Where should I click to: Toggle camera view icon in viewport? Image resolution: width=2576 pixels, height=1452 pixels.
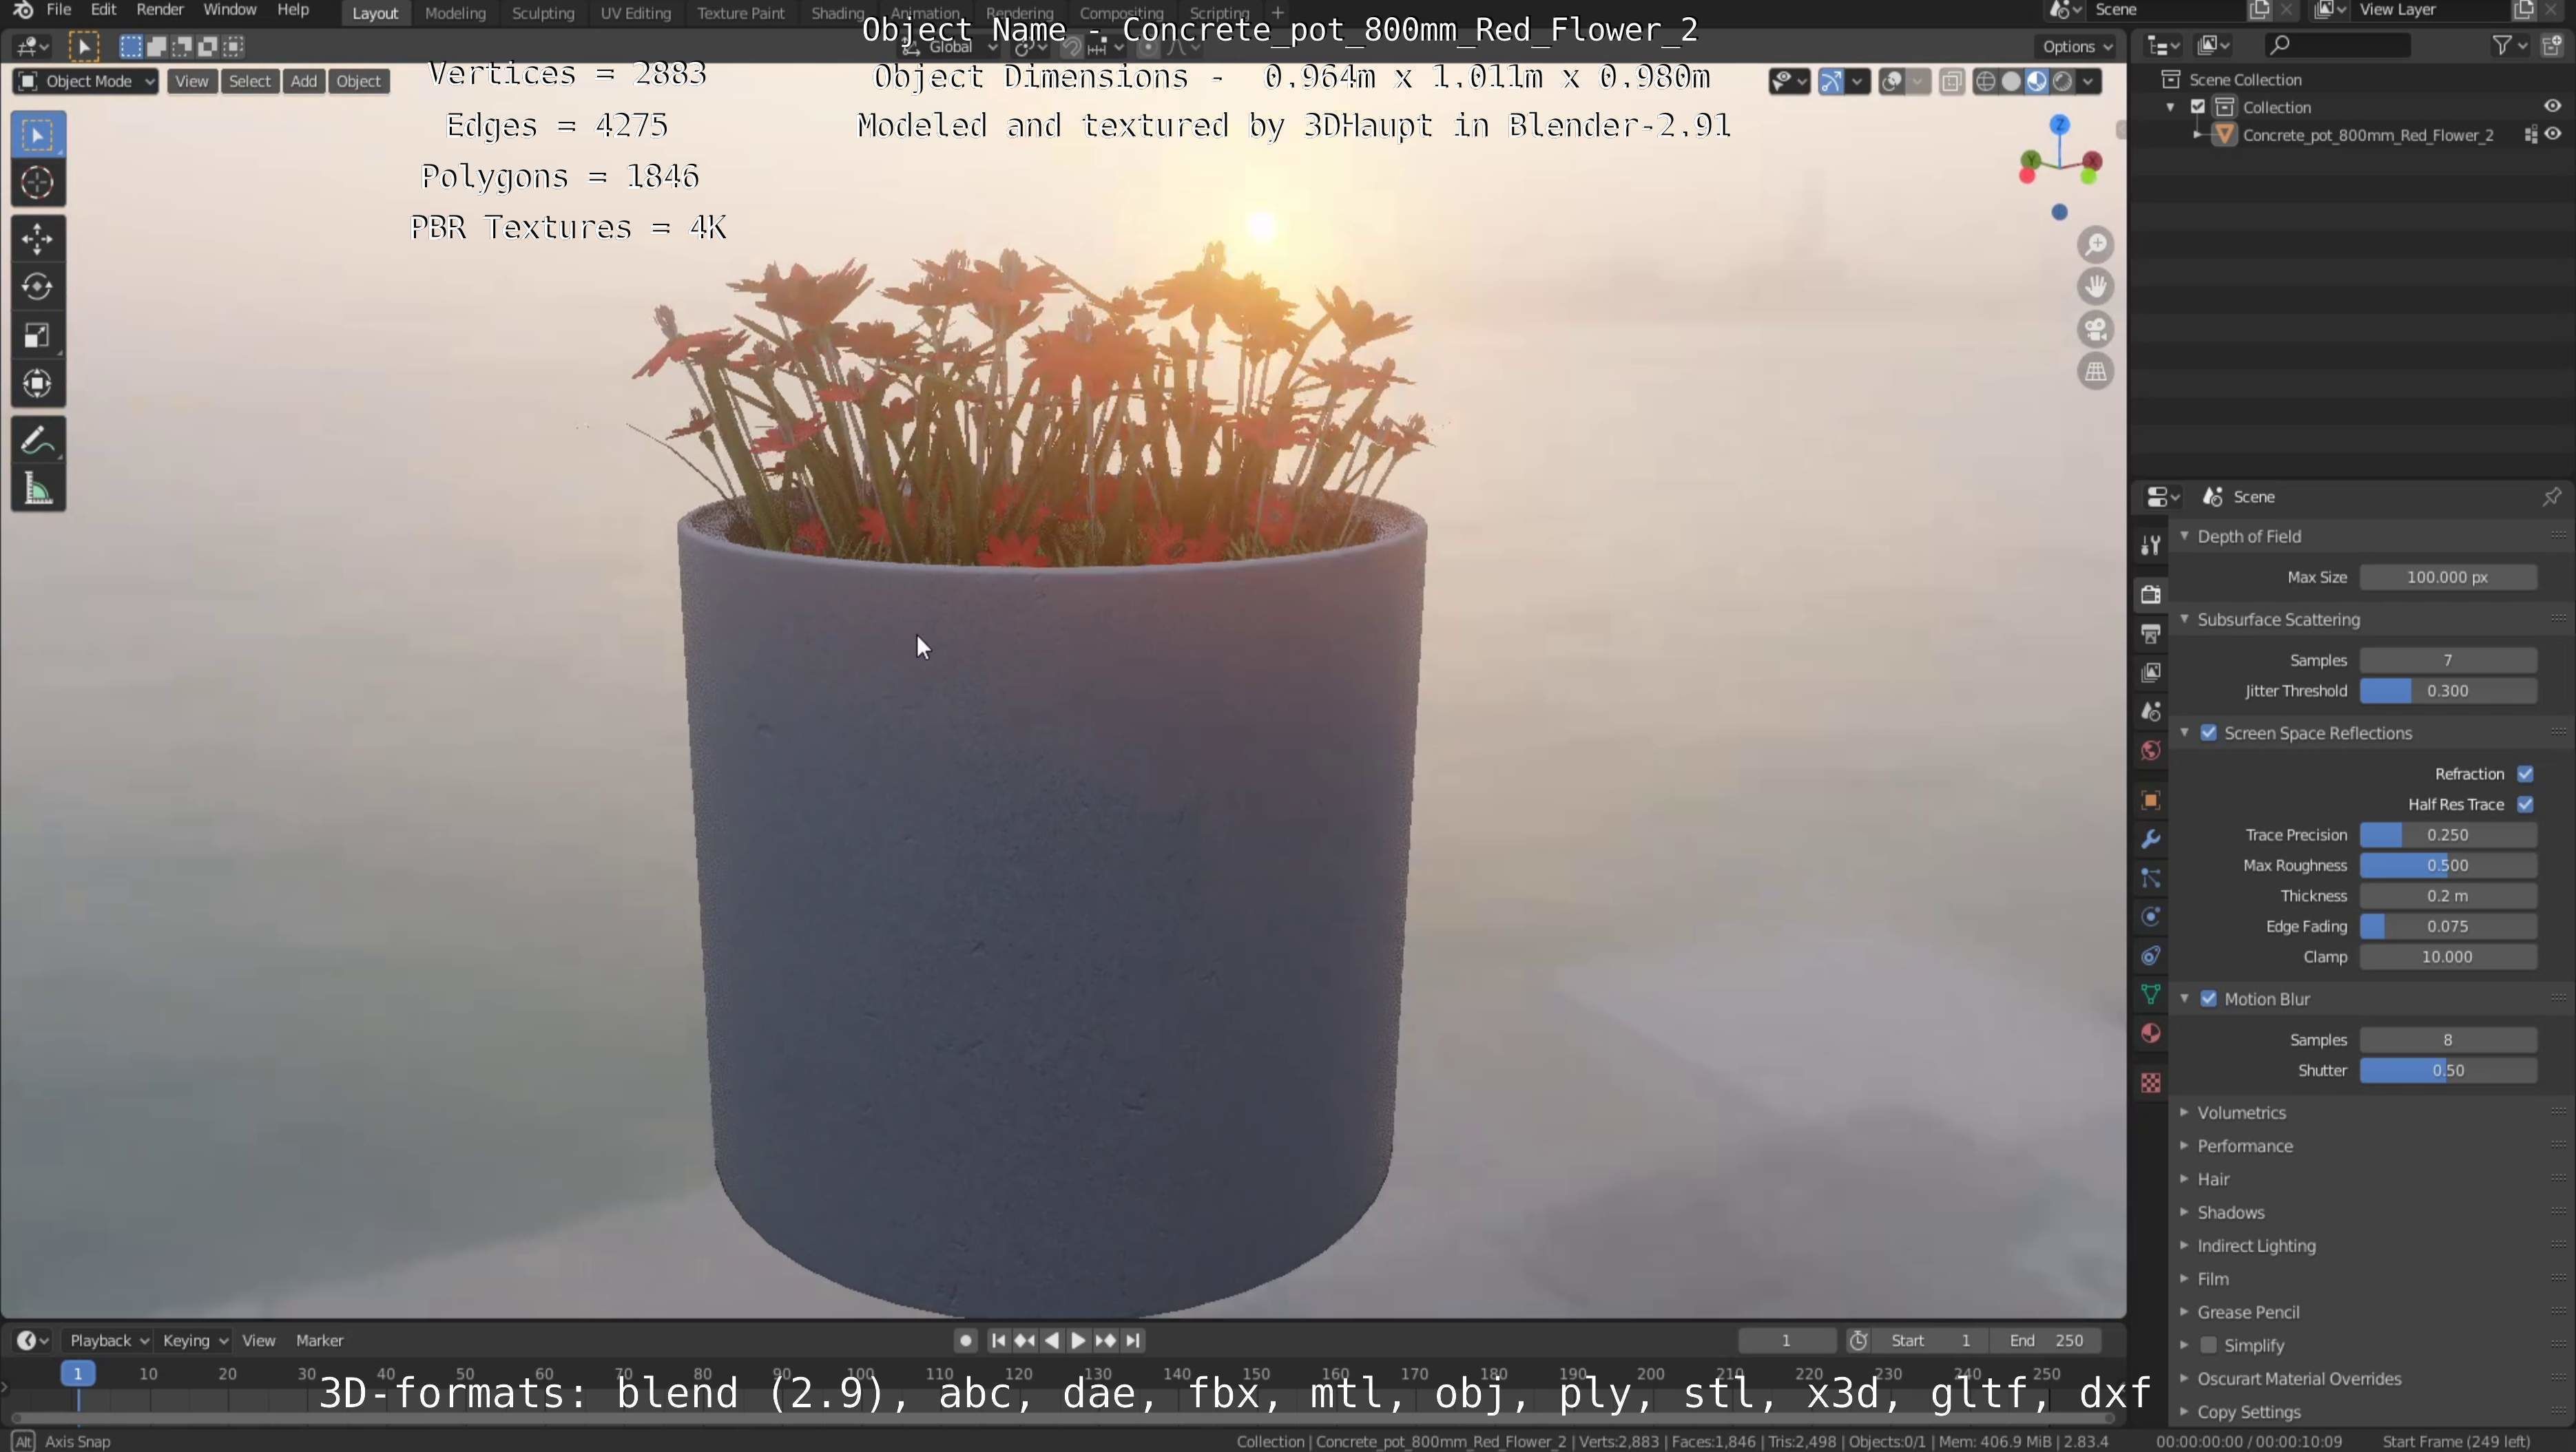pyautogui.click(x=2095, y=329)
